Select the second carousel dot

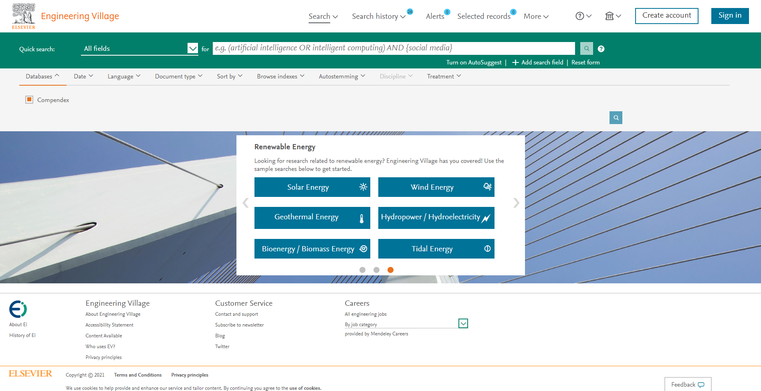(x=376, y=270)
